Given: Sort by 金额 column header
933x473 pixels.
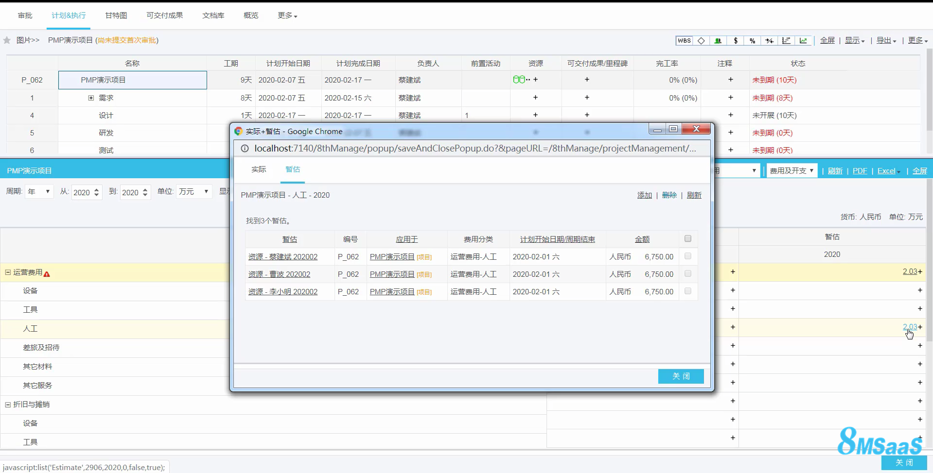Looking at the screenshot, I should (x=642, y=239).
